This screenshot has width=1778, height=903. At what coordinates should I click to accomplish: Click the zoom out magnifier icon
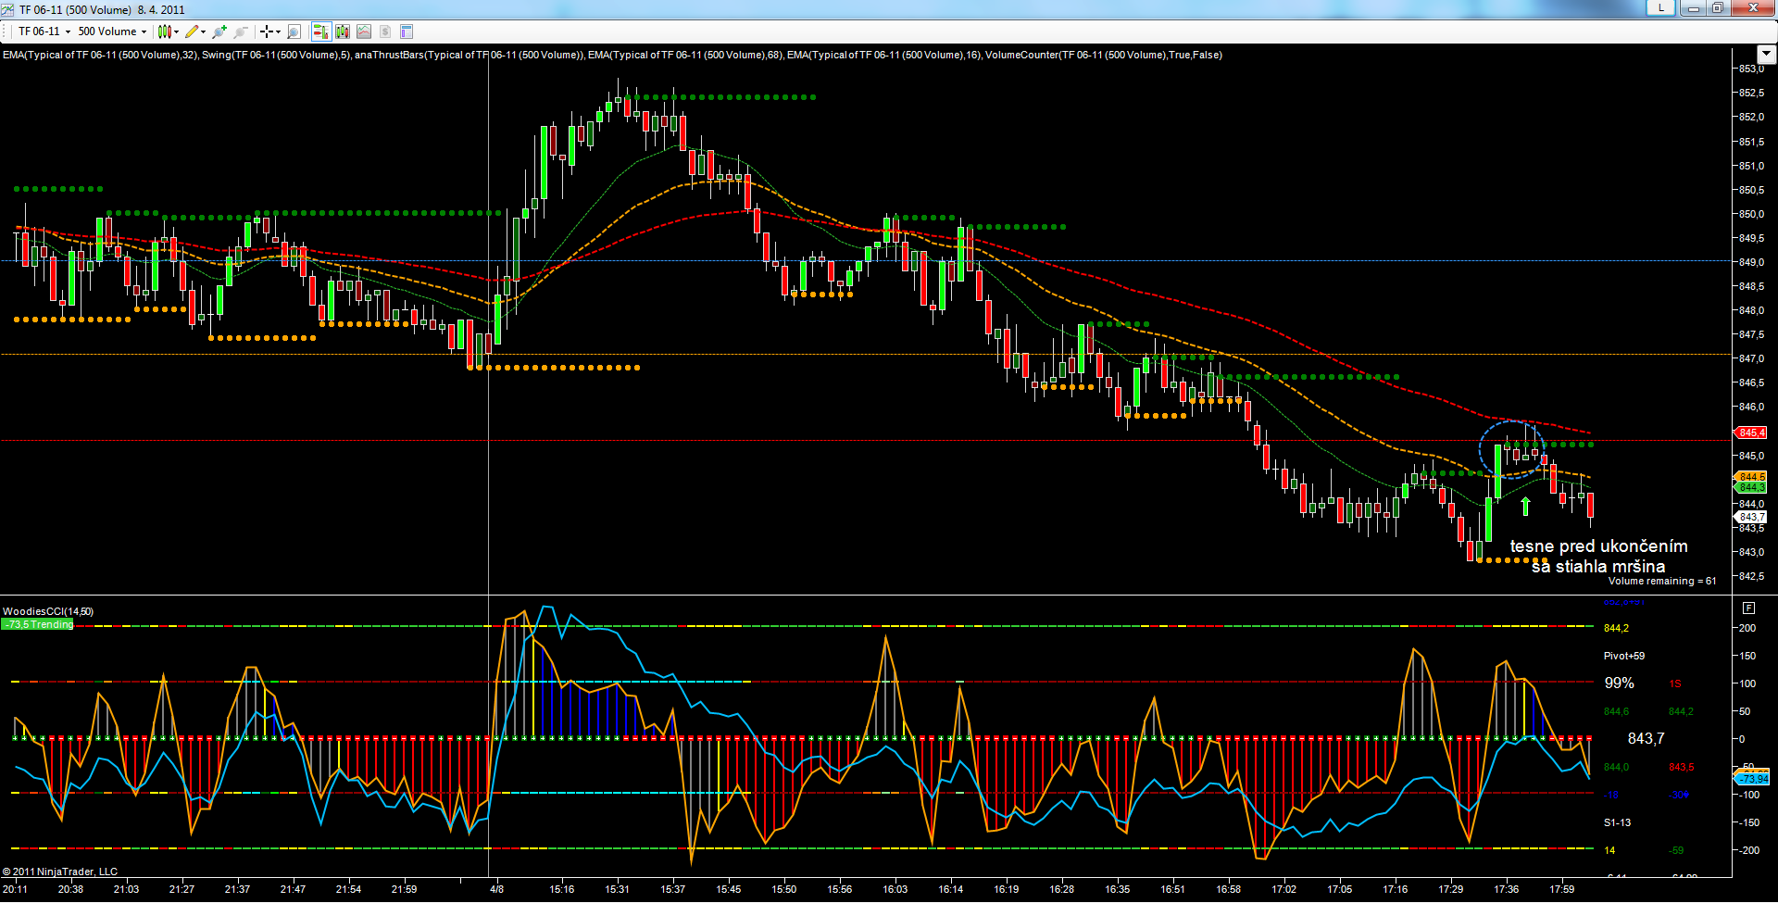(x=241, y=31)
